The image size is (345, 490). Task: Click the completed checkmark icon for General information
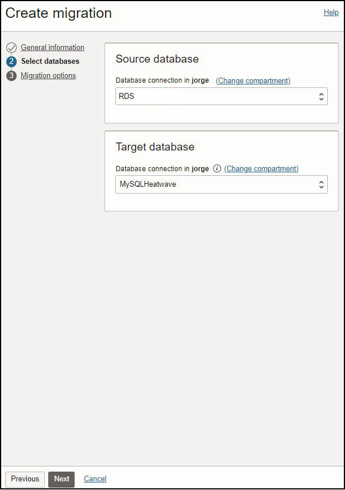[x=12, y=48]
